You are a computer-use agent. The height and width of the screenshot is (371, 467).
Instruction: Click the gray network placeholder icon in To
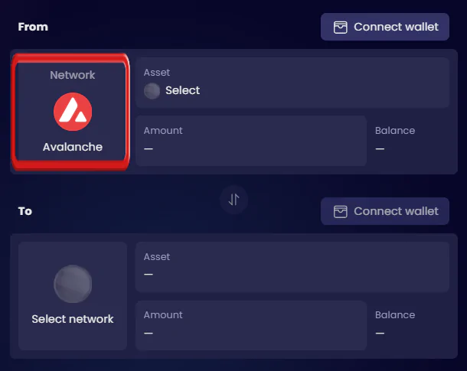pos(73,284)
